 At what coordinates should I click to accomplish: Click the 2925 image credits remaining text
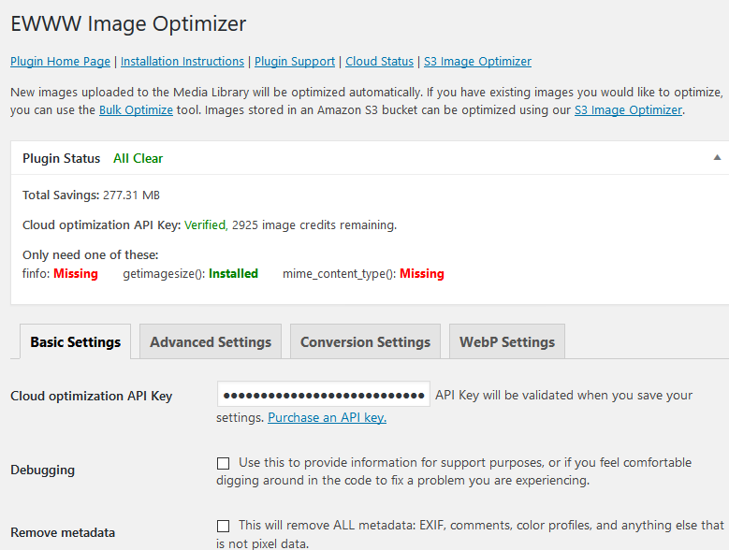pos(313,224)
